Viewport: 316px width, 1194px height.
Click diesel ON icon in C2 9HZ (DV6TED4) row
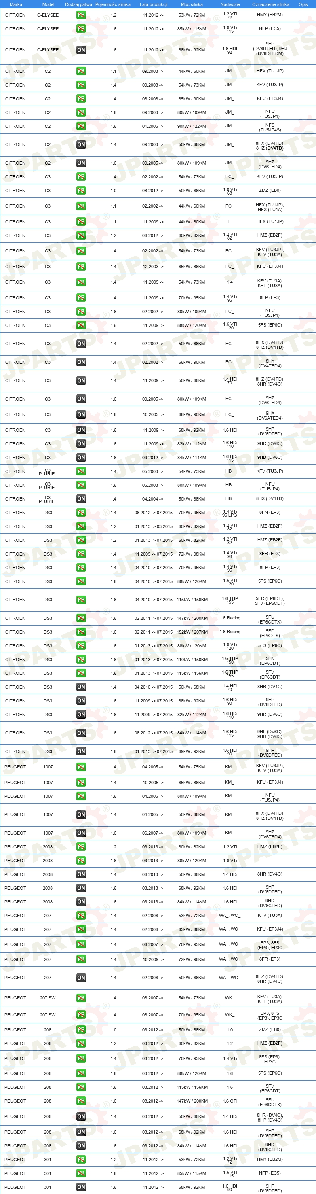click(x=81, y=163)
